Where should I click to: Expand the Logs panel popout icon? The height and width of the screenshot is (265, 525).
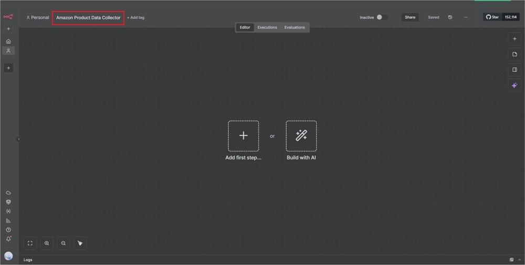click(511, 260)
